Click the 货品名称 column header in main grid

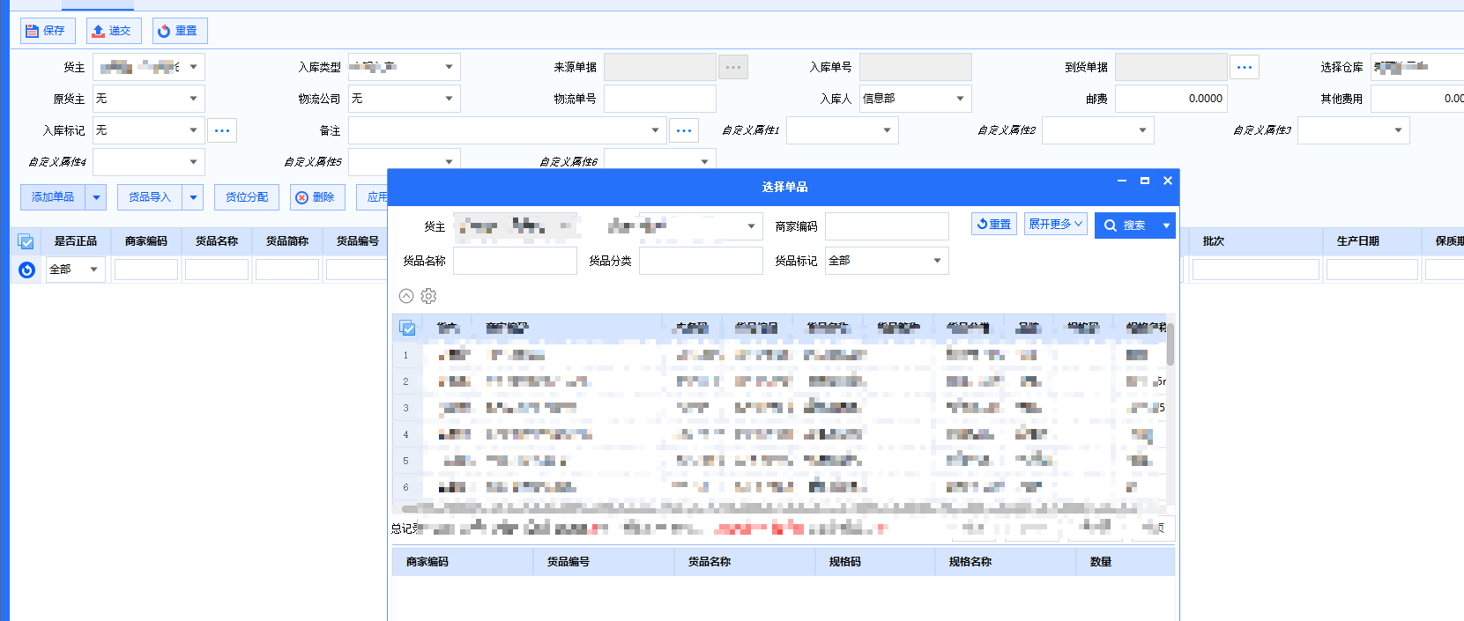point(217,241)
